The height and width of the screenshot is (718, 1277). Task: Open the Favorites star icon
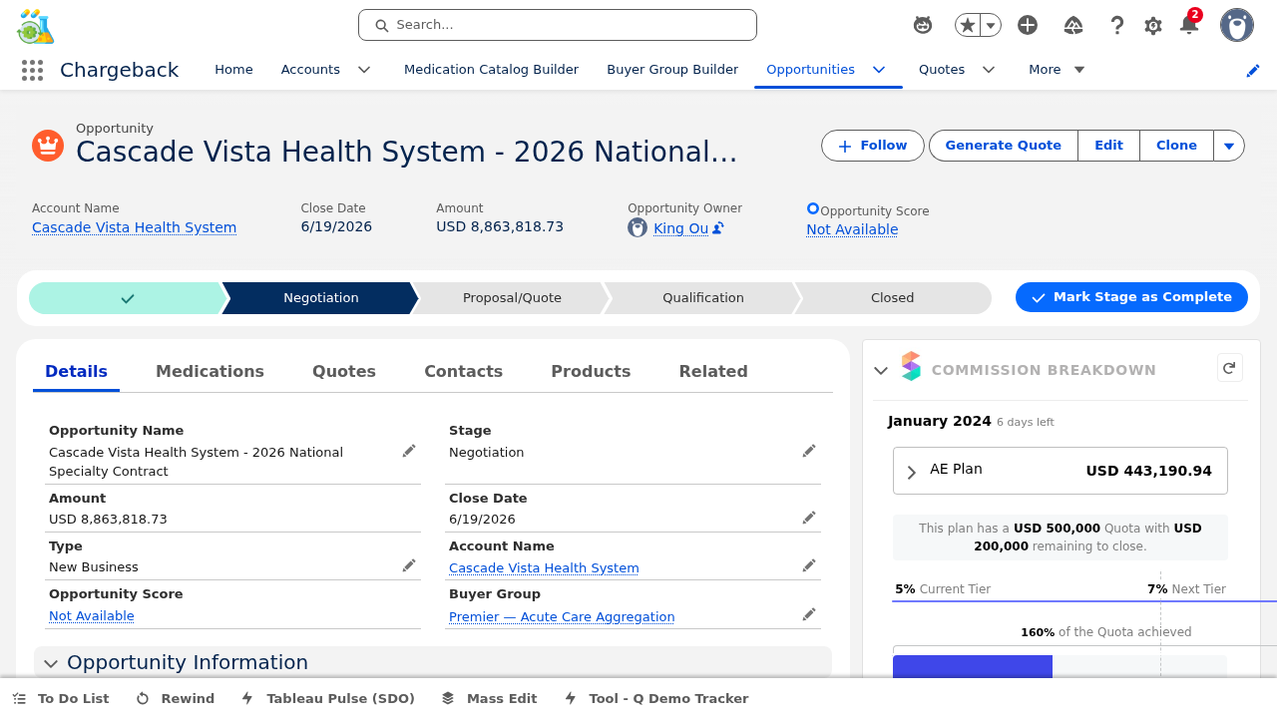click(968, 25)
